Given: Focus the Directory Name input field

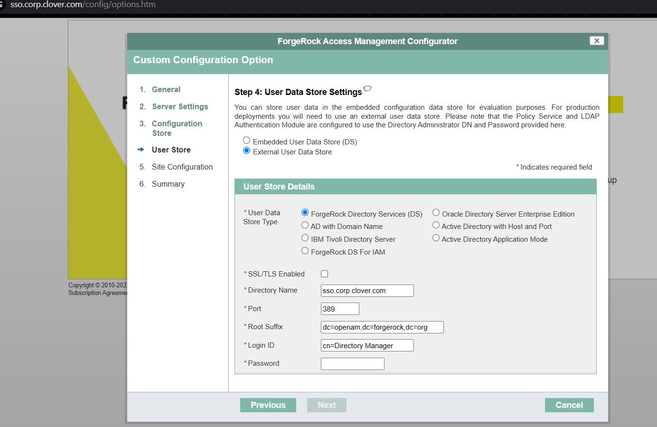Looking at the screenshot, I should point(367,291).
